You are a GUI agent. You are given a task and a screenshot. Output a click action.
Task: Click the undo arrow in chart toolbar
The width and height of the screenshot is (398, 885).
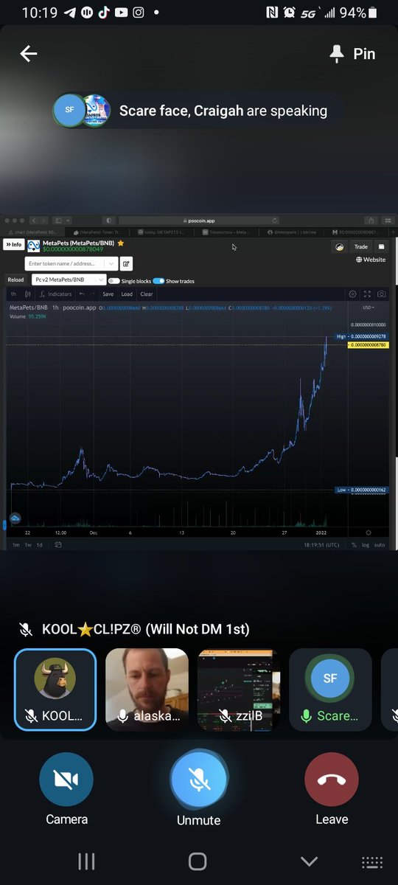82,294
